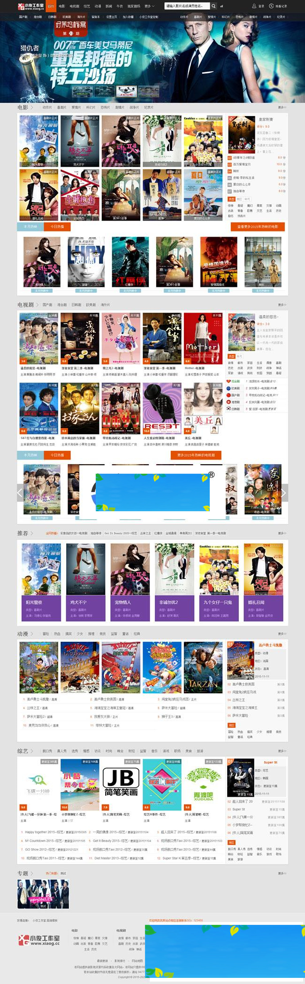This screenshot has width=305, height=984.
Task: Click 海外片 tab beside the 电视剧 heading
Action: click(106, 305)
